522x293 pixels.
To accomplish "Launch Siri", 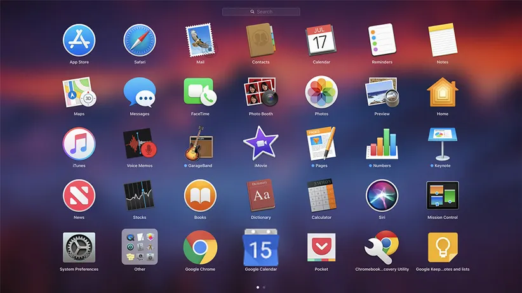I will tap(382, 195).
